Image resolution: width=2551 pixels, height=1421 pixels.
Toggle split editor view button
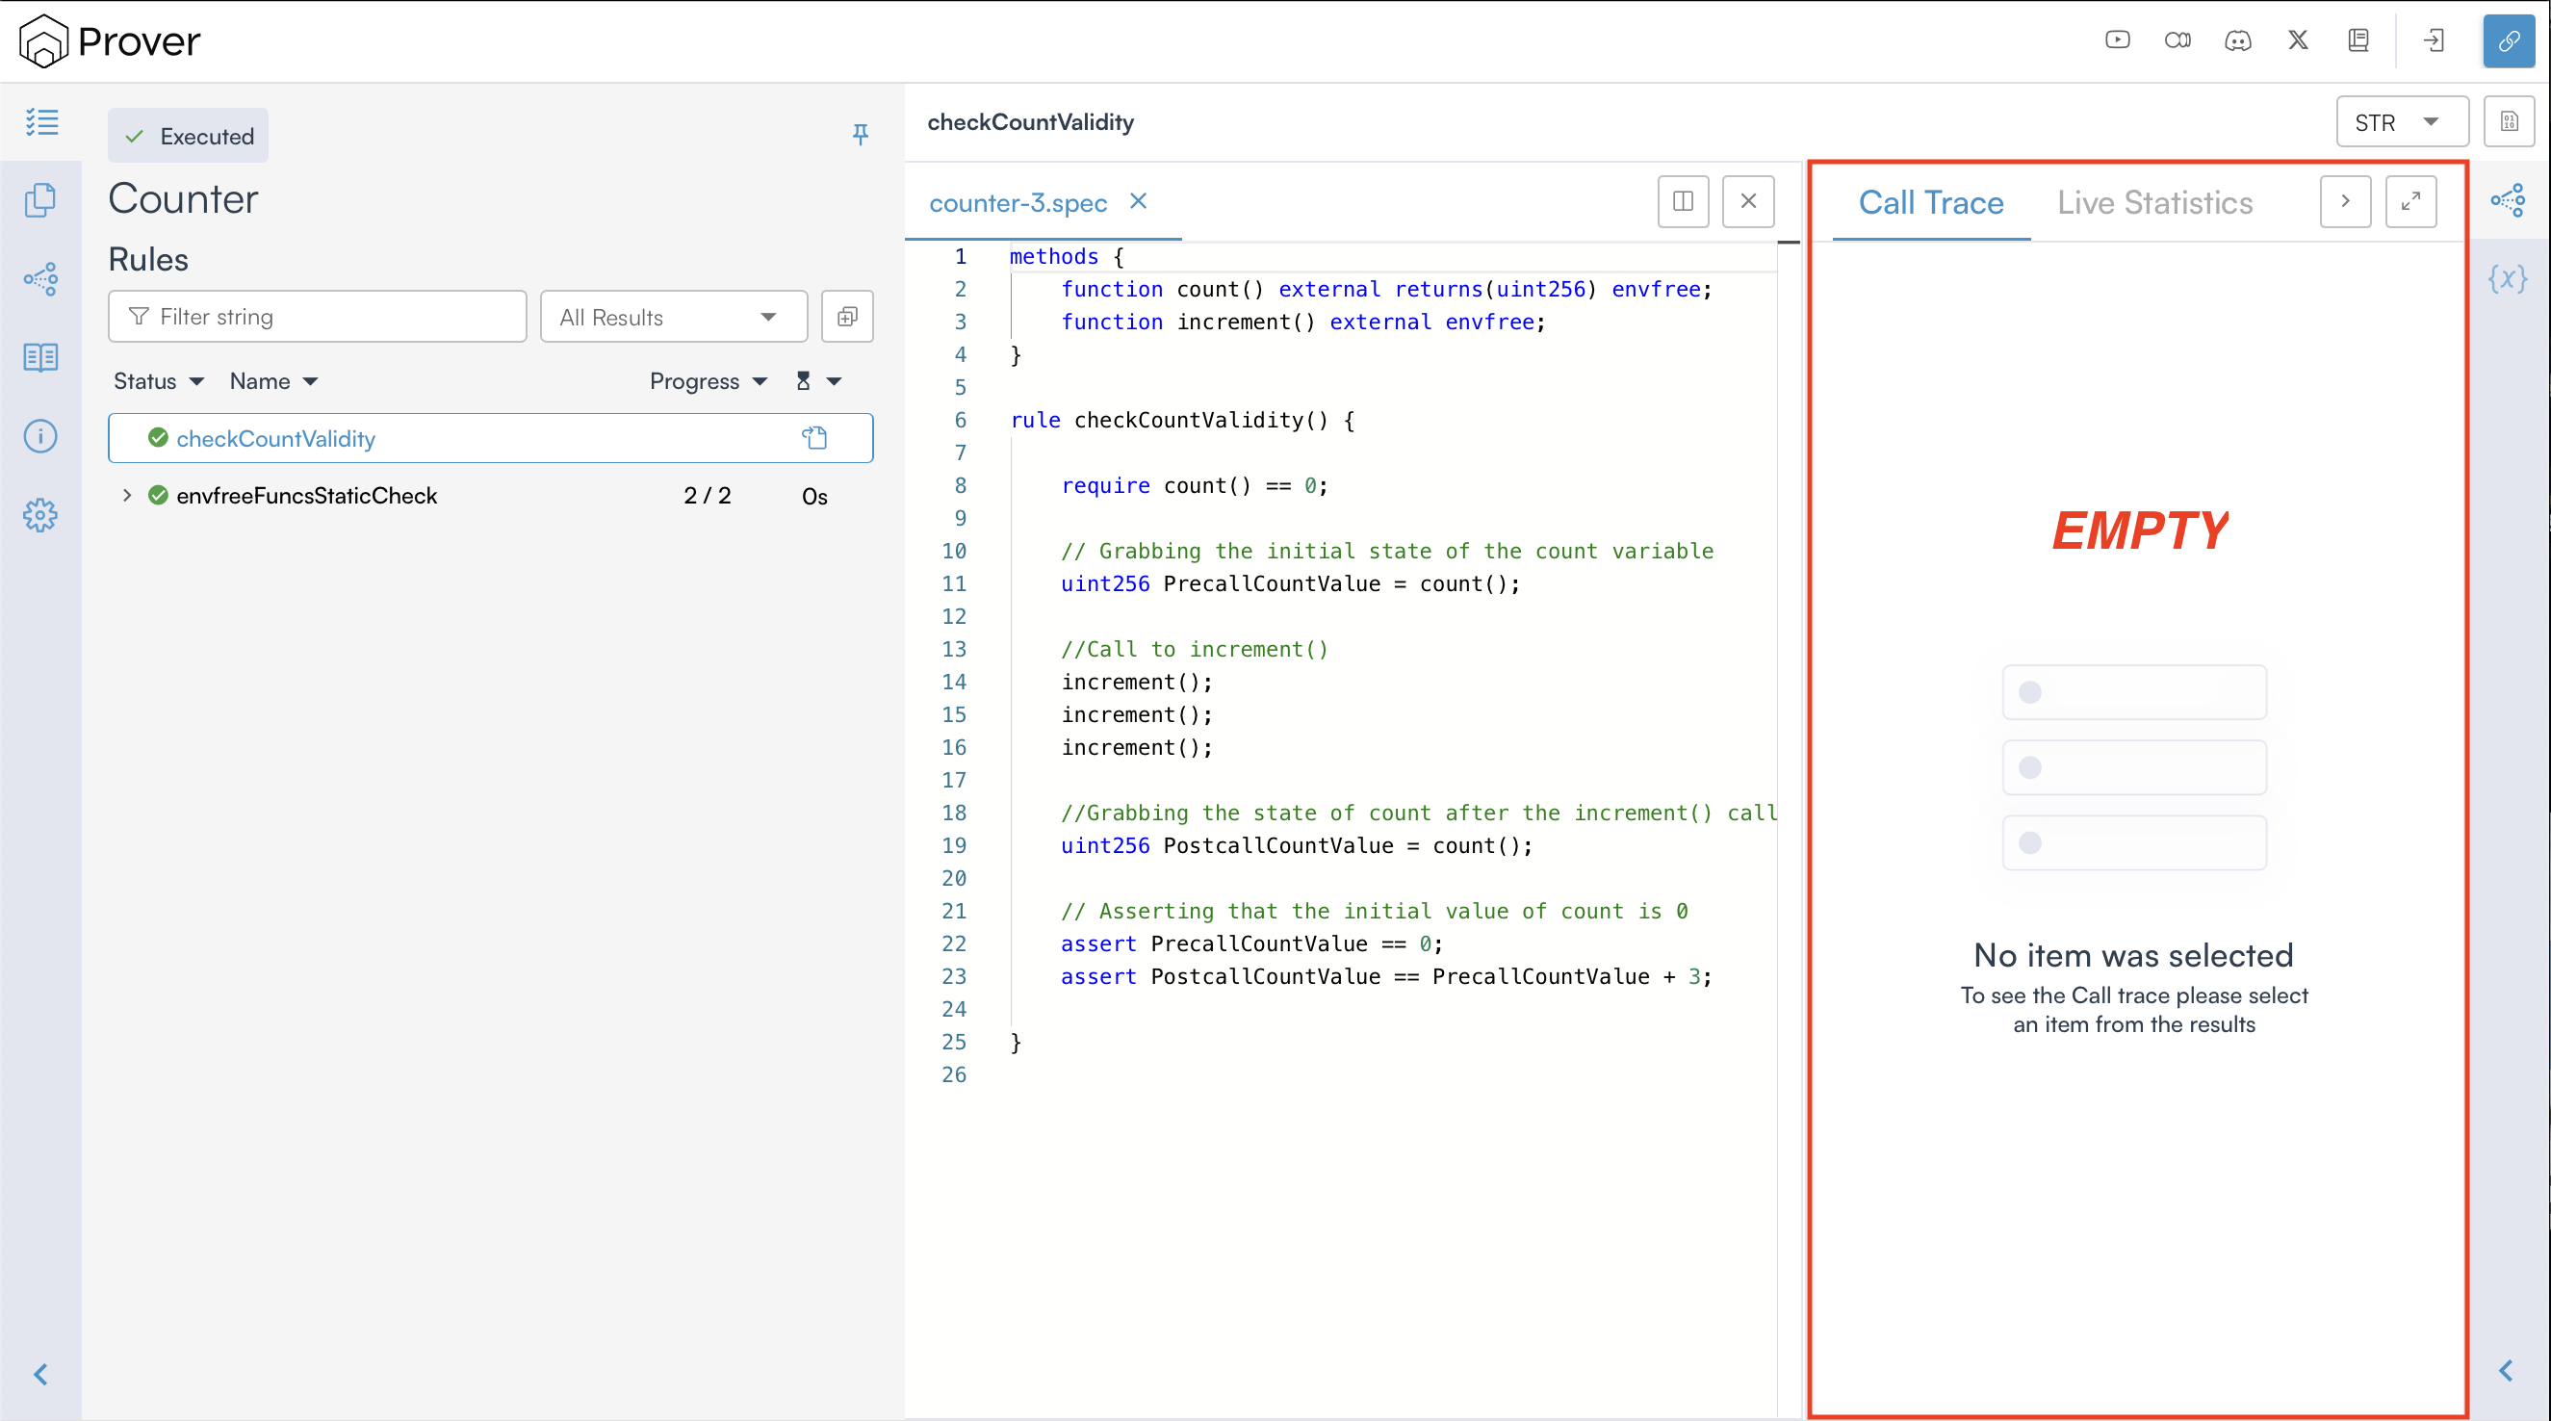(x=1683, y=202)
